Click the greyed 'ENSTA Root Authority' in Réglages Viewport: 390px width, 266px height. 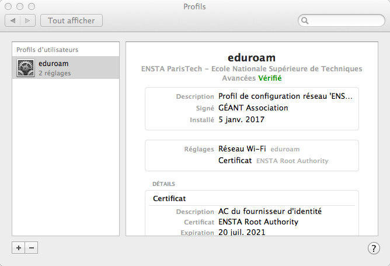(292, 161)
